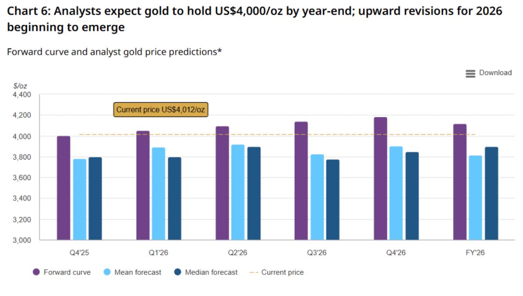Click the Q4'26 purple Forward curve bar

pos(380,178)
